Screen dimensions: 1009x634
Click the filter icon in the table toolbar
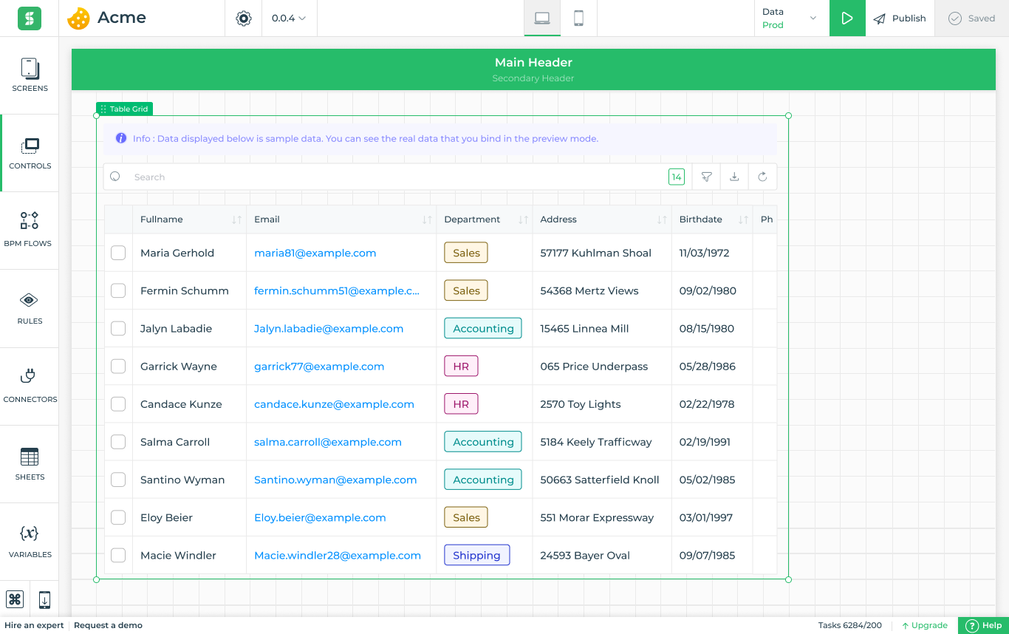pyautogui.click(x=705, y=177)
